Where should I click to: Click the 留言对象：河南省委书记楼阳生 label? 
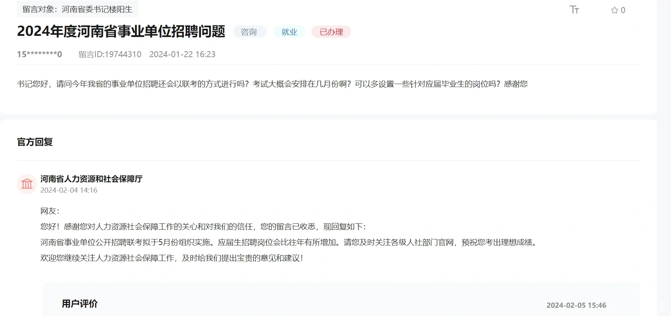[x=77, y=9]
